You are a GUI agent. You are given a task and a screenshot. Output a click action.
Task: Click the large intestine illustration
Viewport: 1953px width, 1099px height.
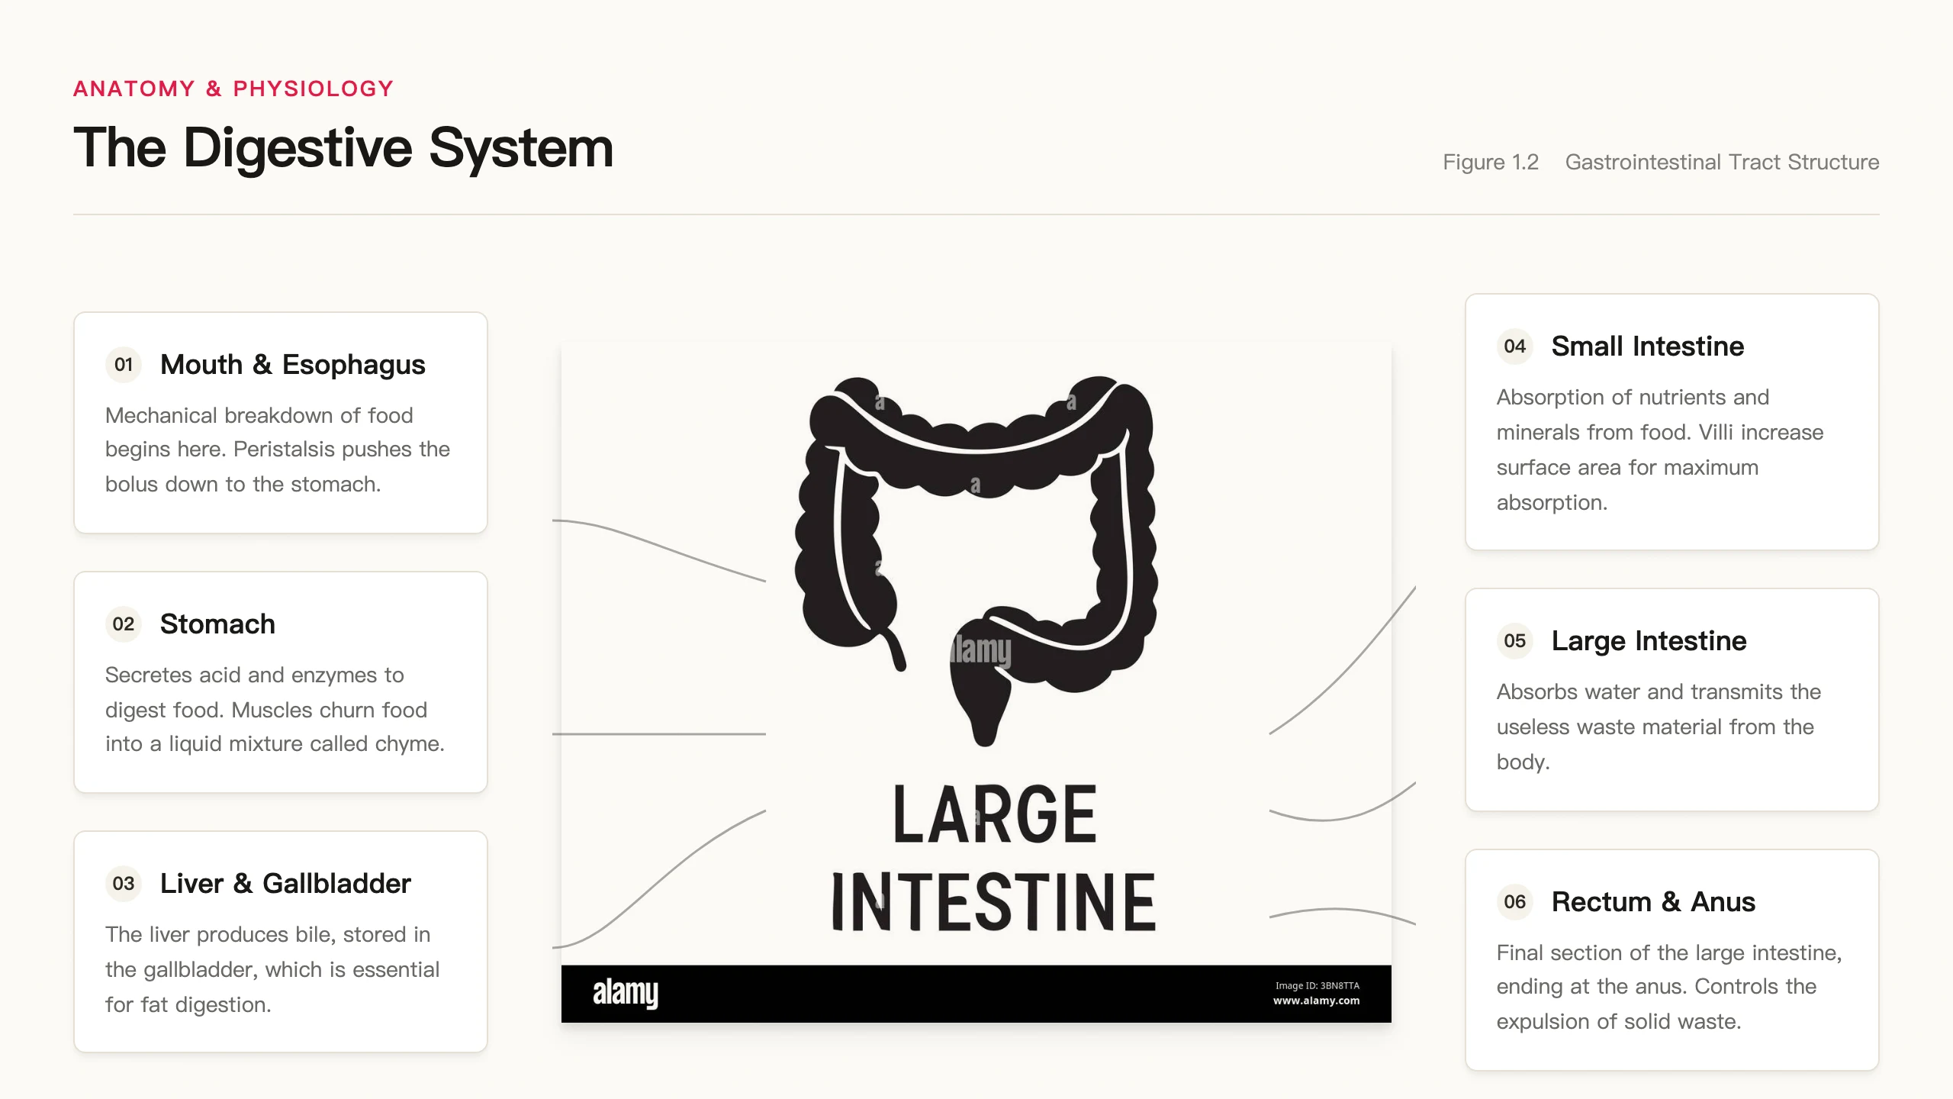point(976,561)
